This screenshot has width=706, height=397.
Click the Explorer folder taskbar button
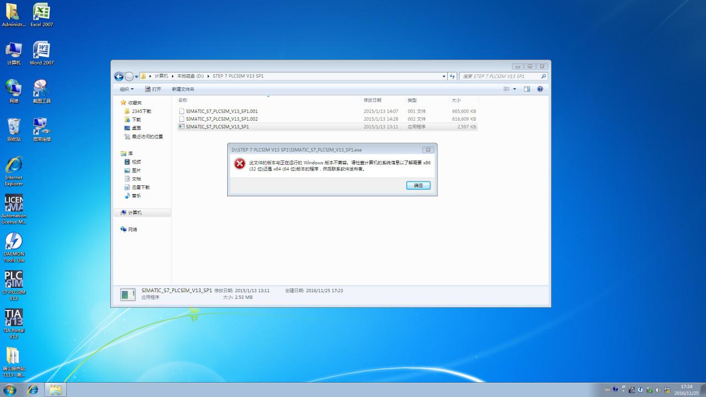coord(55,390)
